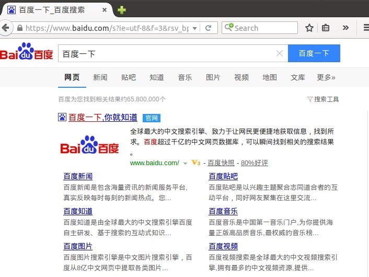
Task: Open the hamburger menu
Action: coord(366,28)
